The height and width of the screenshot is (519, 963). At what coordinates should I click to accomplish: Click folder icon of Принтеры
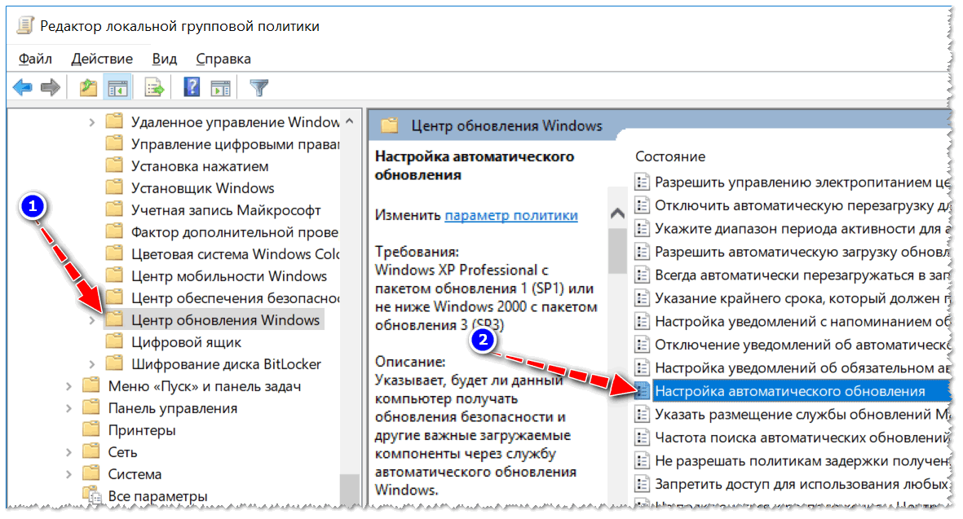pyautogui.click(x=91, y=429)
